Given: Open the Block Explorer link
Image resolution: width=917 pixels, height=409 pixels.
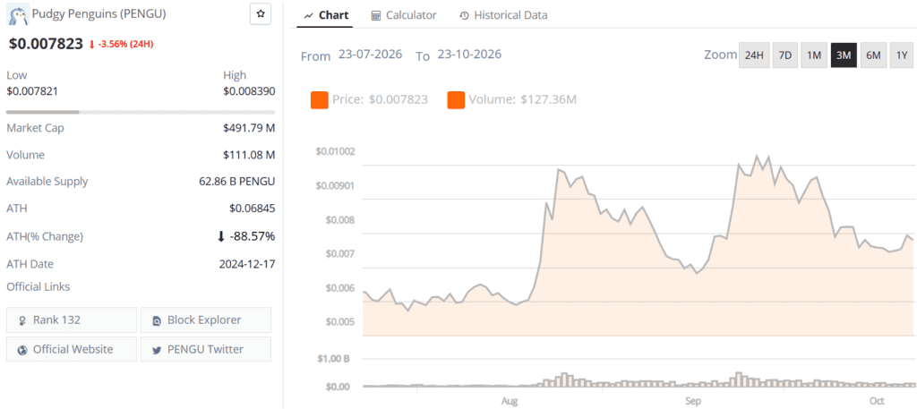Looking at the screenshot, I should click(206, 320).
